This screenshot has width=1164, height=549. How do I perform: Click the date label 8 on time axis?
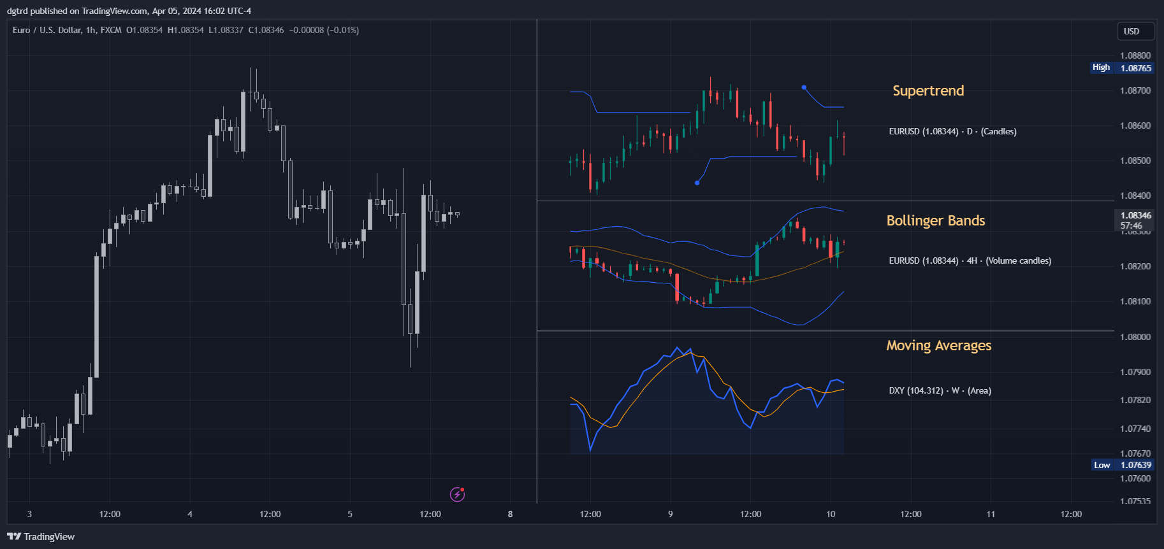(x=510, y=514)
